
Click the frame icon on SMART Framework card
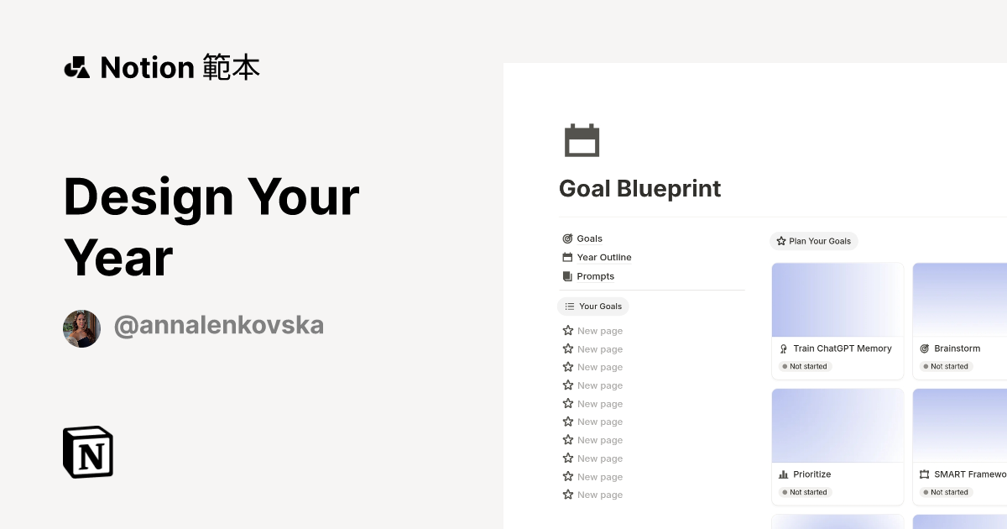pyautogui.click(x=923, y=474)
